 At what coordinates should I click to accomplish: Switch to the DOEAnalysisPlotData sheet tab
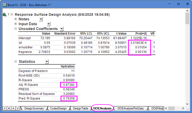coord(130,108)
